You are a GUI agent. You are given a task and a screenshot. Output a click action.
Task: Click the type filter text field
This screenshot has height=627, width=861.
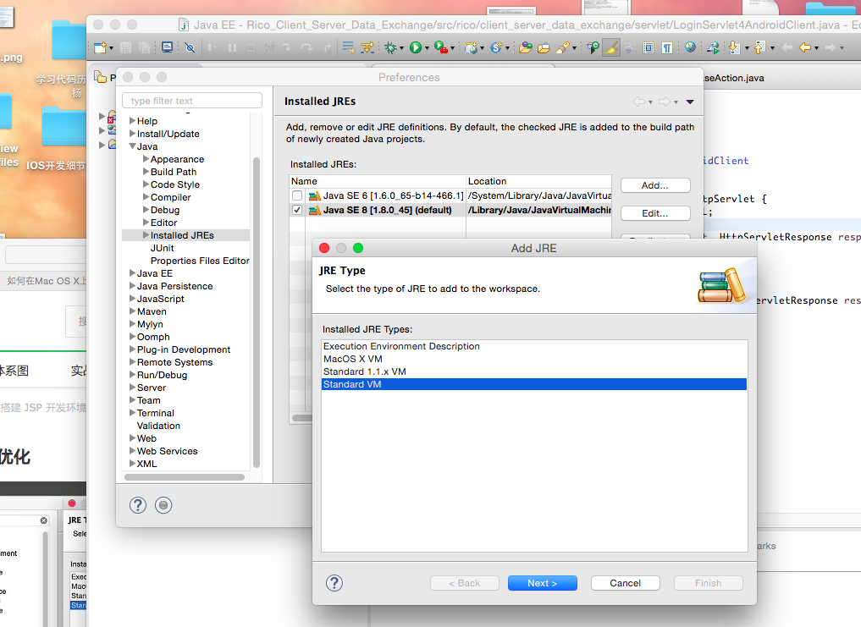(x=192, y=101)
